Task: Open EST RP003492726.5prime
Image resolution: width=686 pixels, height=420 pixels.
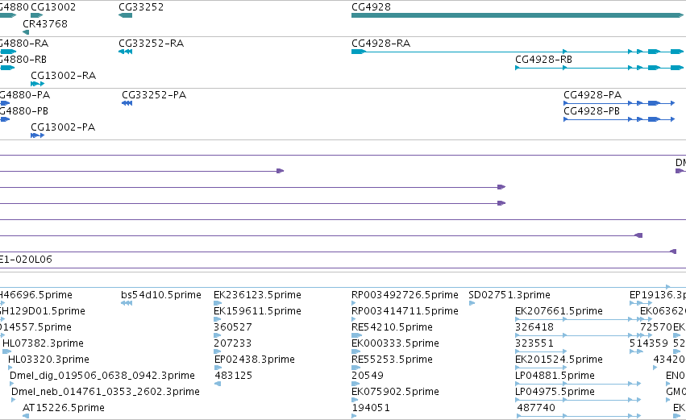Action: pyautogui.click(x=405, y=295)
